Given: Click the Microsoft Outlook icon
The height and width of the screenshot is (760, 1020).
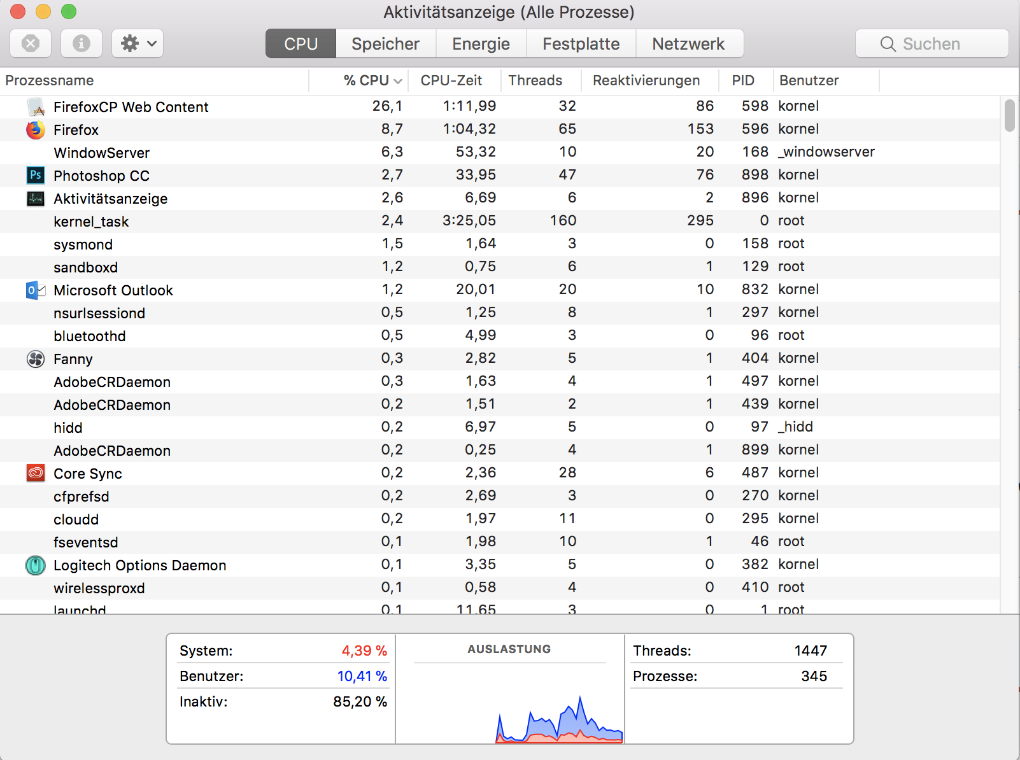Looking at the screenshot, I should [36, 290].
